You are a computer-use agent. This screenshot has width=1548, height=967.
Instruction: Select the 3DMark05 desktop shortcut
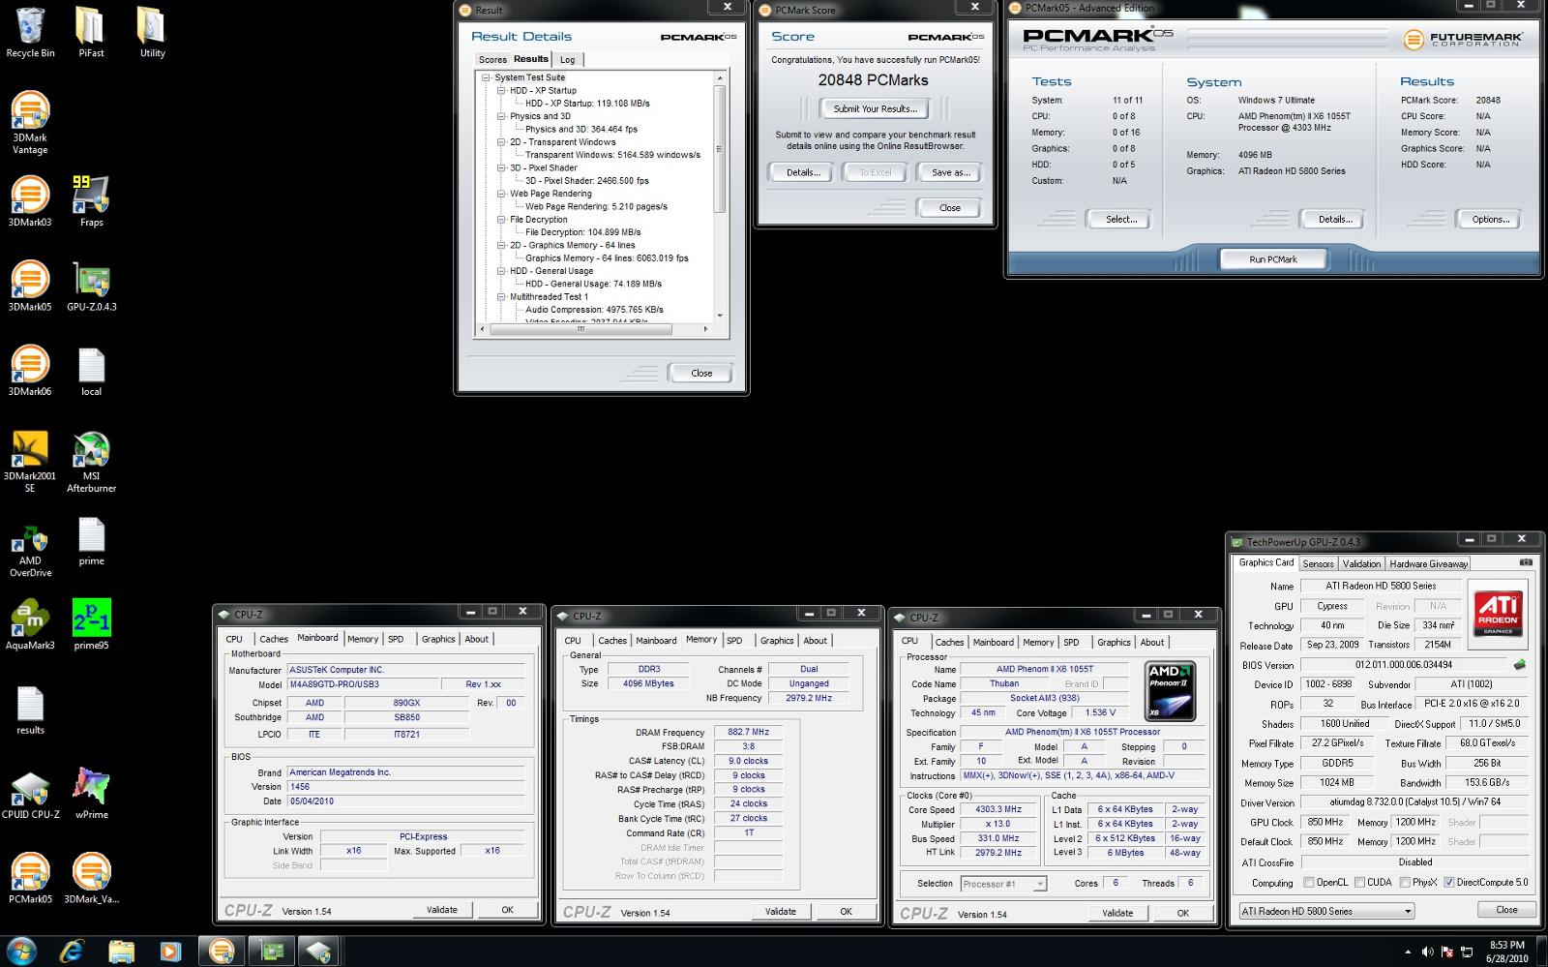[x=30, y=286]
